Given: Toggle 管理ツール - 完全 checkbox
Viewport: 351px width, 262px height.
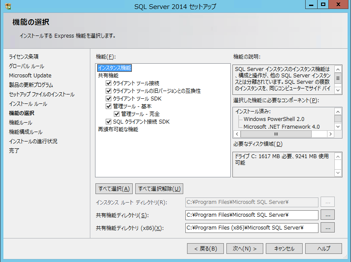Looking at the screenshot, I should [x=116, y=114].
